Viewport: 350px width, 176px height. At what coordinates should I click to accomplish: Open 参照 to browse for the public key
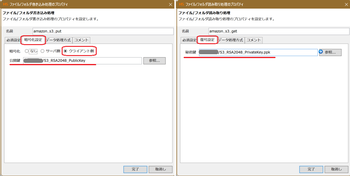pyautogui.click(x=155, y=61)
